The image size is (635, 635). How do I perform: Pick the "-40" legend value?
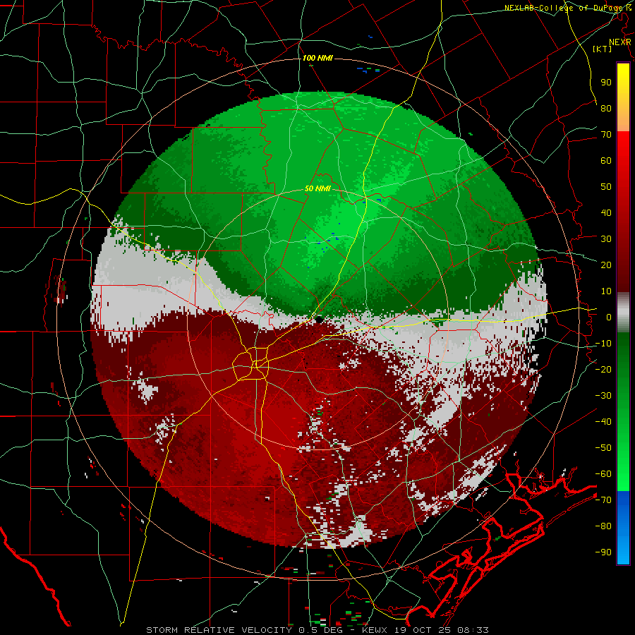(x=603, y=422)
